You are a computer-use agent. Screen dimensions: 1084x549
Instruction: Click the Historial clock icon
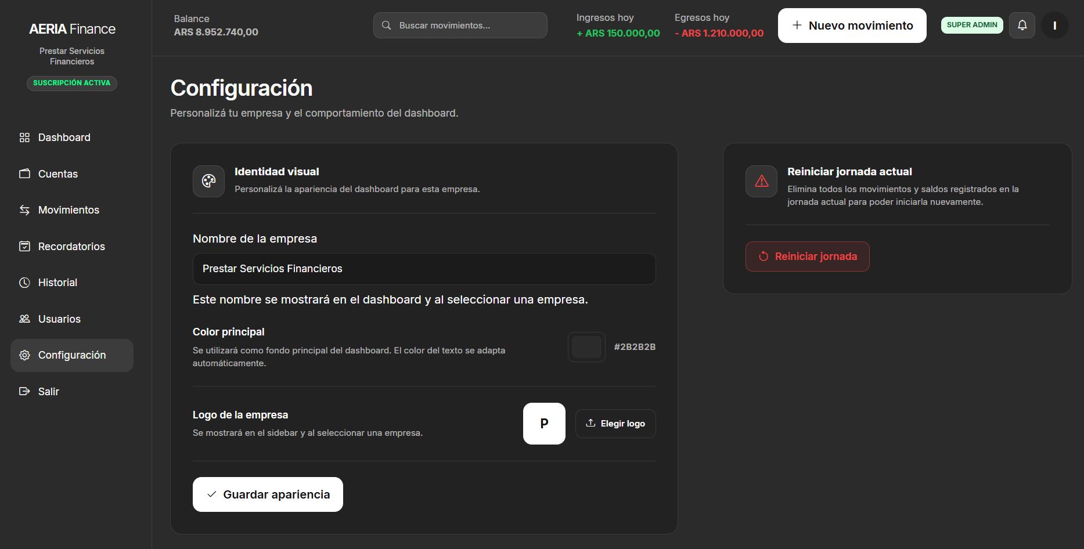click(x=24, y=283)
